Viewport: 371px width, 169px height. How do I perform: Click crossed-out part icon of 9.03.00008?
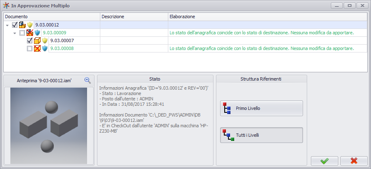[37, 48]
